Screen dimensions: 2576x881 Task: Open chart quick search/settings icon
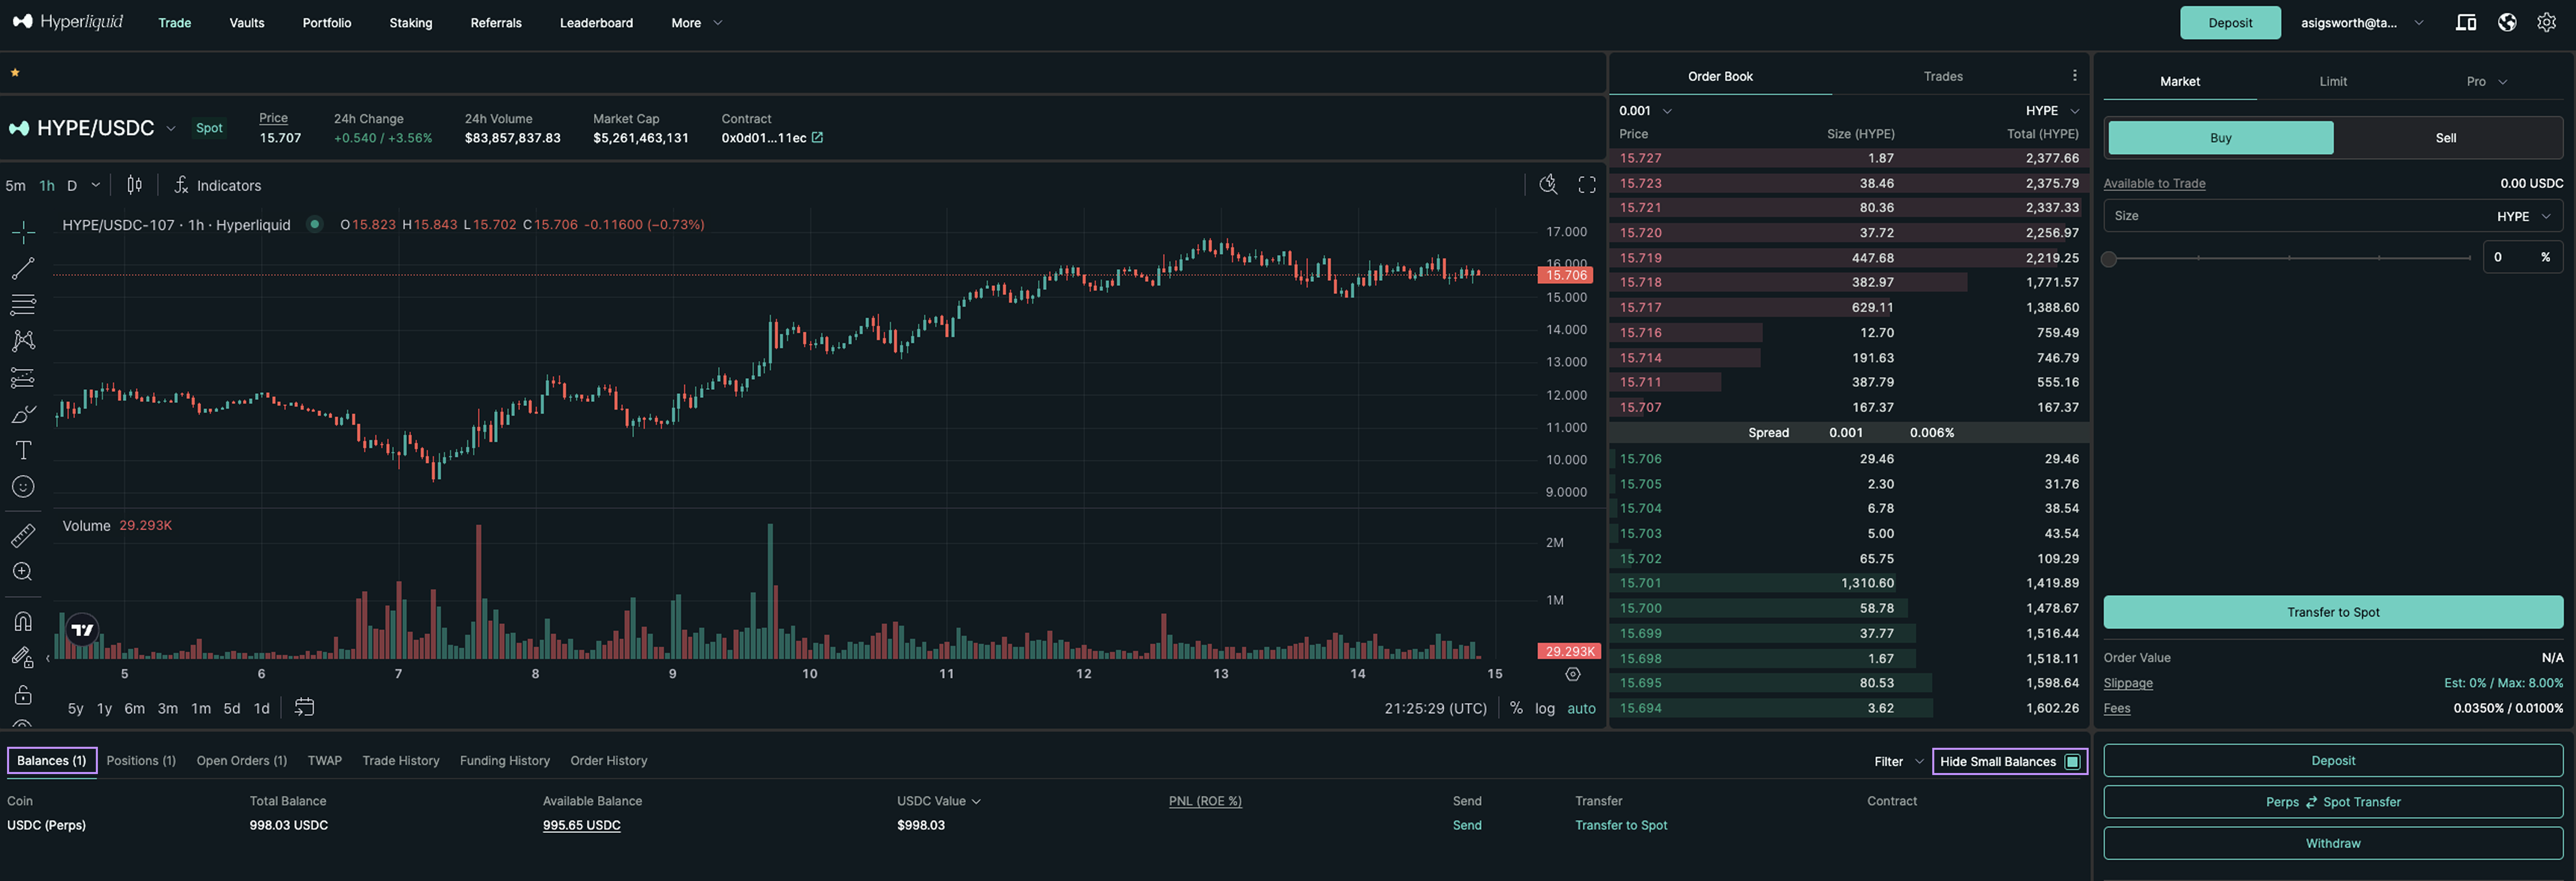1548,184
